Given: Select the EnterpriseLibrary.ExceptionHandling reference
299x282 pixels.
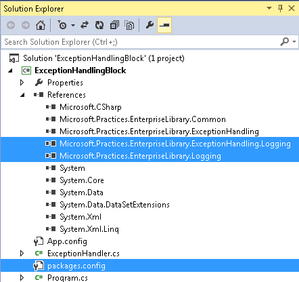Looking at the screenshot, I should point(159,132).
